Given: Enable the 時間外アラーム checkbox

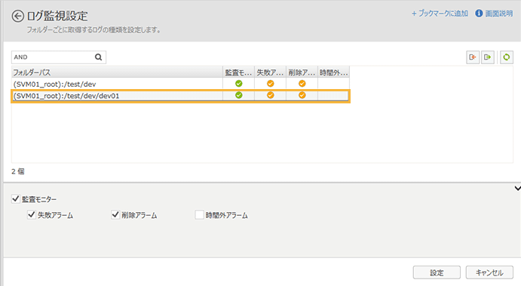Looking at the screenshot, I should pos(199,214).
